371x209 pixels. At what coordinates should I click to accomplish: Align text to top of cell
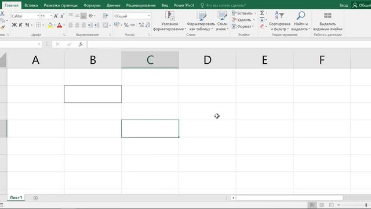tap(71, 16)
